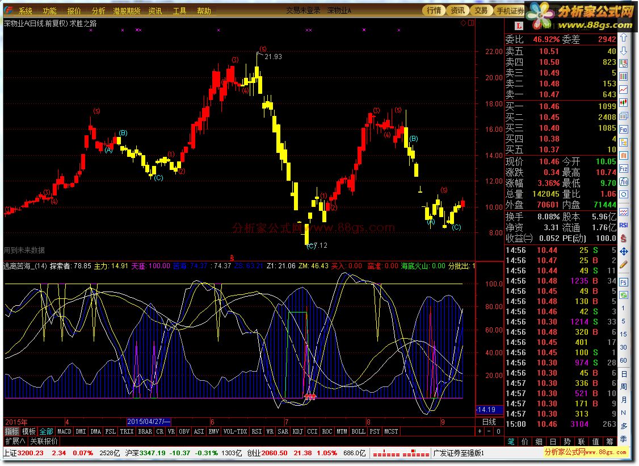Open the 工具 menu
Screen dimensions: 639x466
pyautogui.click(x=179, y=11)
